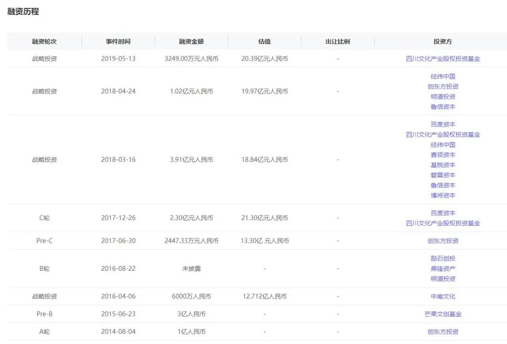Open 百度资本 investor in 2018-03-16 row
507x344 pixels.
(x=443, y=124)
